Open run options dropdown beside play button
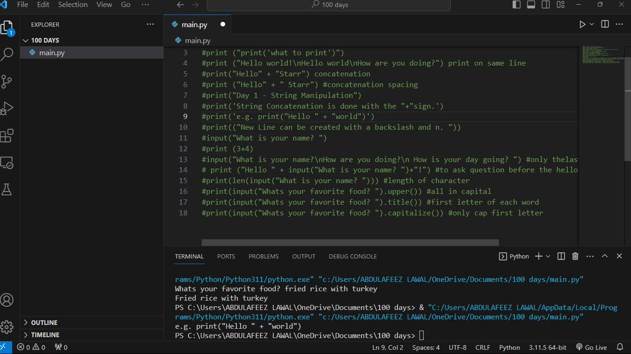This screenshot has height=354, width=631. (x=592, y=24)
